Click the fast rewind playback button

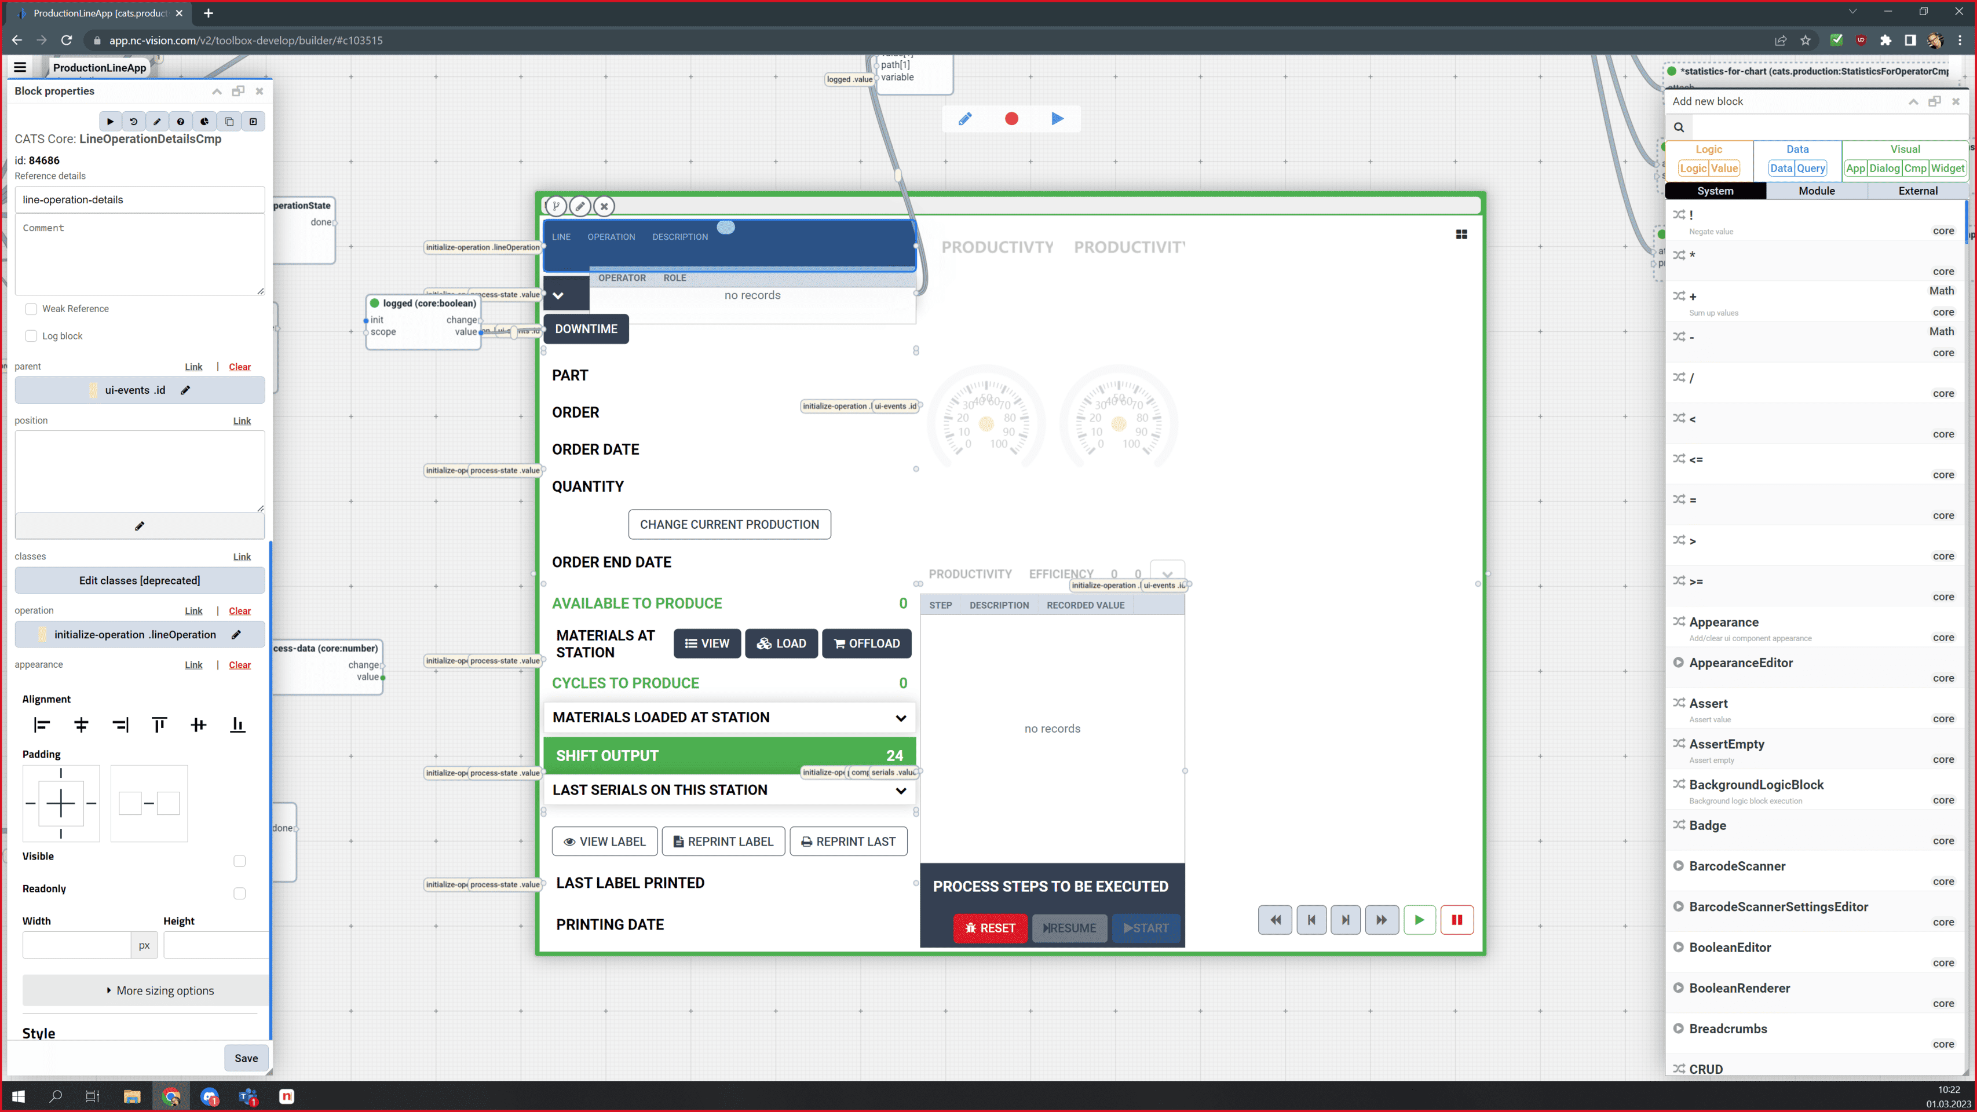tap(1276, 920)
